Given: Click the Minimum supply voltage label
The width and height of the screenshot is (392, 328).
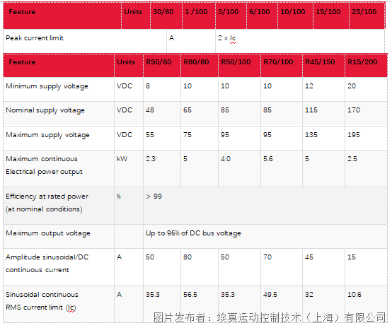Looking at the screenshot, I should pos(47,86).
